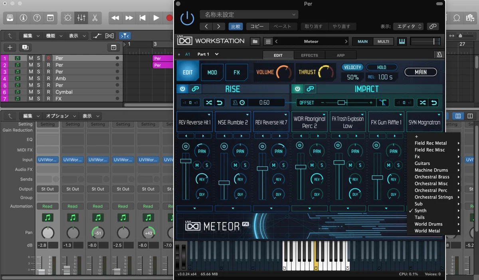Click the Go to Beginning transport button

click(143, 18)
